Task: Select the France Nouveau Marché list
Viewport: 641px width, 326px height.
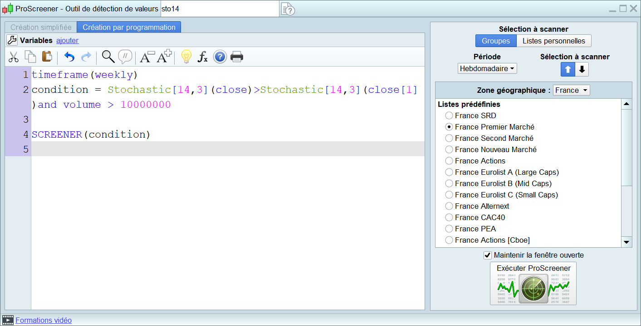Action: coord(449,149)
